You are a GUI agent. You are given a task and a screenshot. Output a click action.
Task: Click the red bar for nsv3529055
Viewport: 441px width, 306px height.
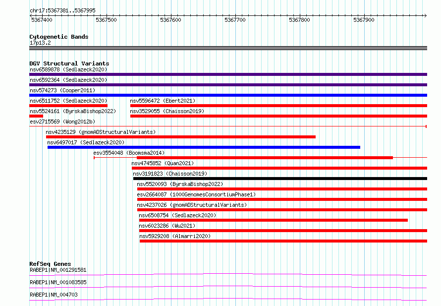[x=278, y=116]
